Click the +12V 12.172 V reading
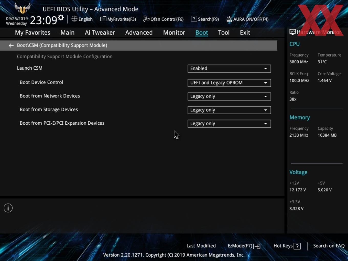The image size is (348, 261). click(298, 190)
